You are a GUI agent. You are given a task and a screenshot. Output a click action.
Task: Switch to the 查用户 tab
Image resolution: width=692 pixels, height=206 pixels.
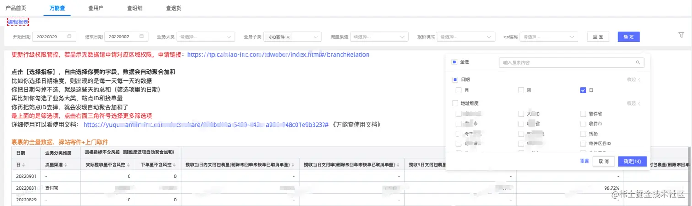pyautogui.click(x=96, y=8)
